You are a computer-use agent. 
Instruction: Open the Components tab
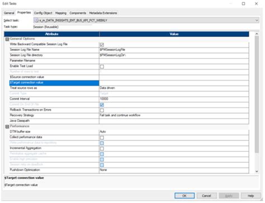point(78,13)
